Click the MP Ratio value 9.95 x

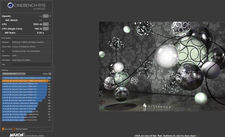(40, 33)
